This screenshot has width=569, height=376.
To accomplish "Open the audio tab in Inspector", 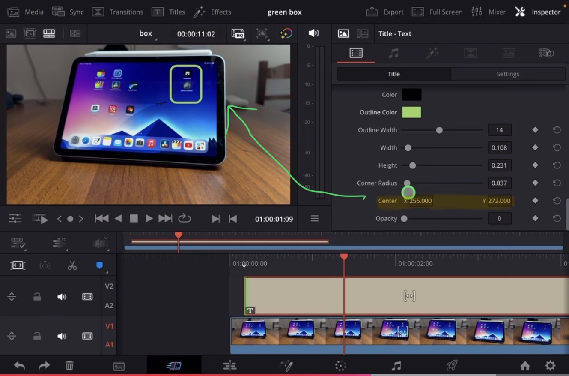I will pyautogui.click(x=393, y=53).
